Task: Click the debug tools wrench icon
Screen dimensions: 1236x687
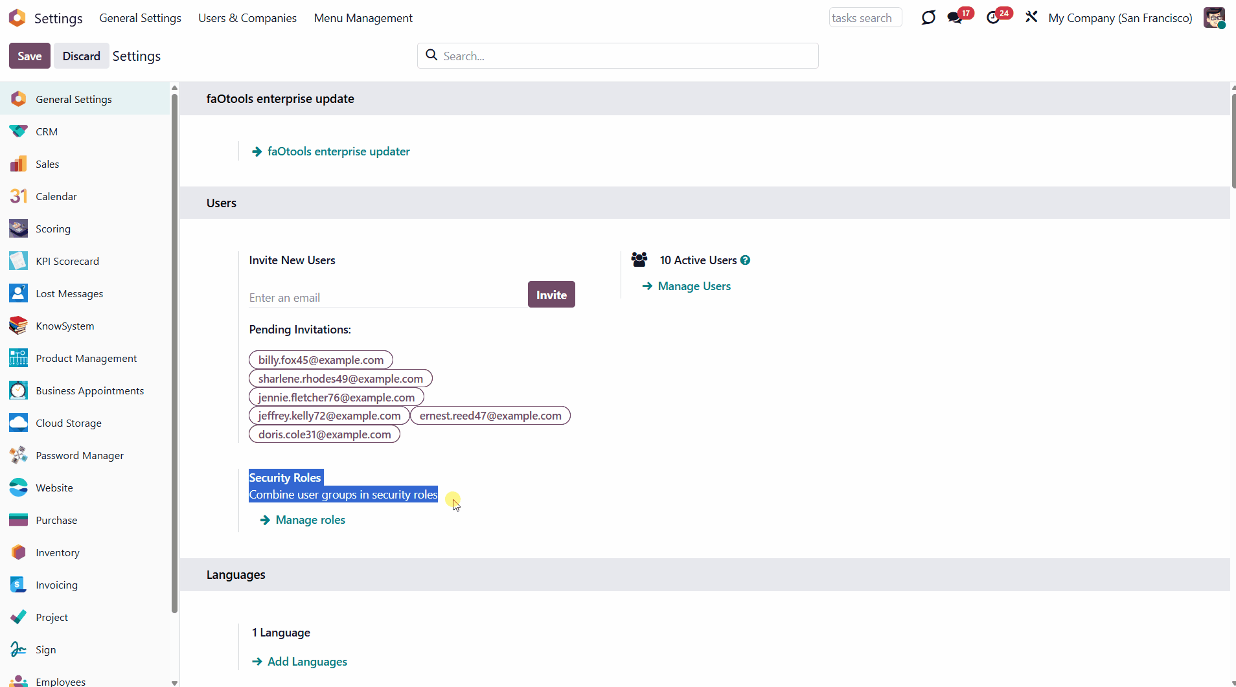Action: [1031, 17]
